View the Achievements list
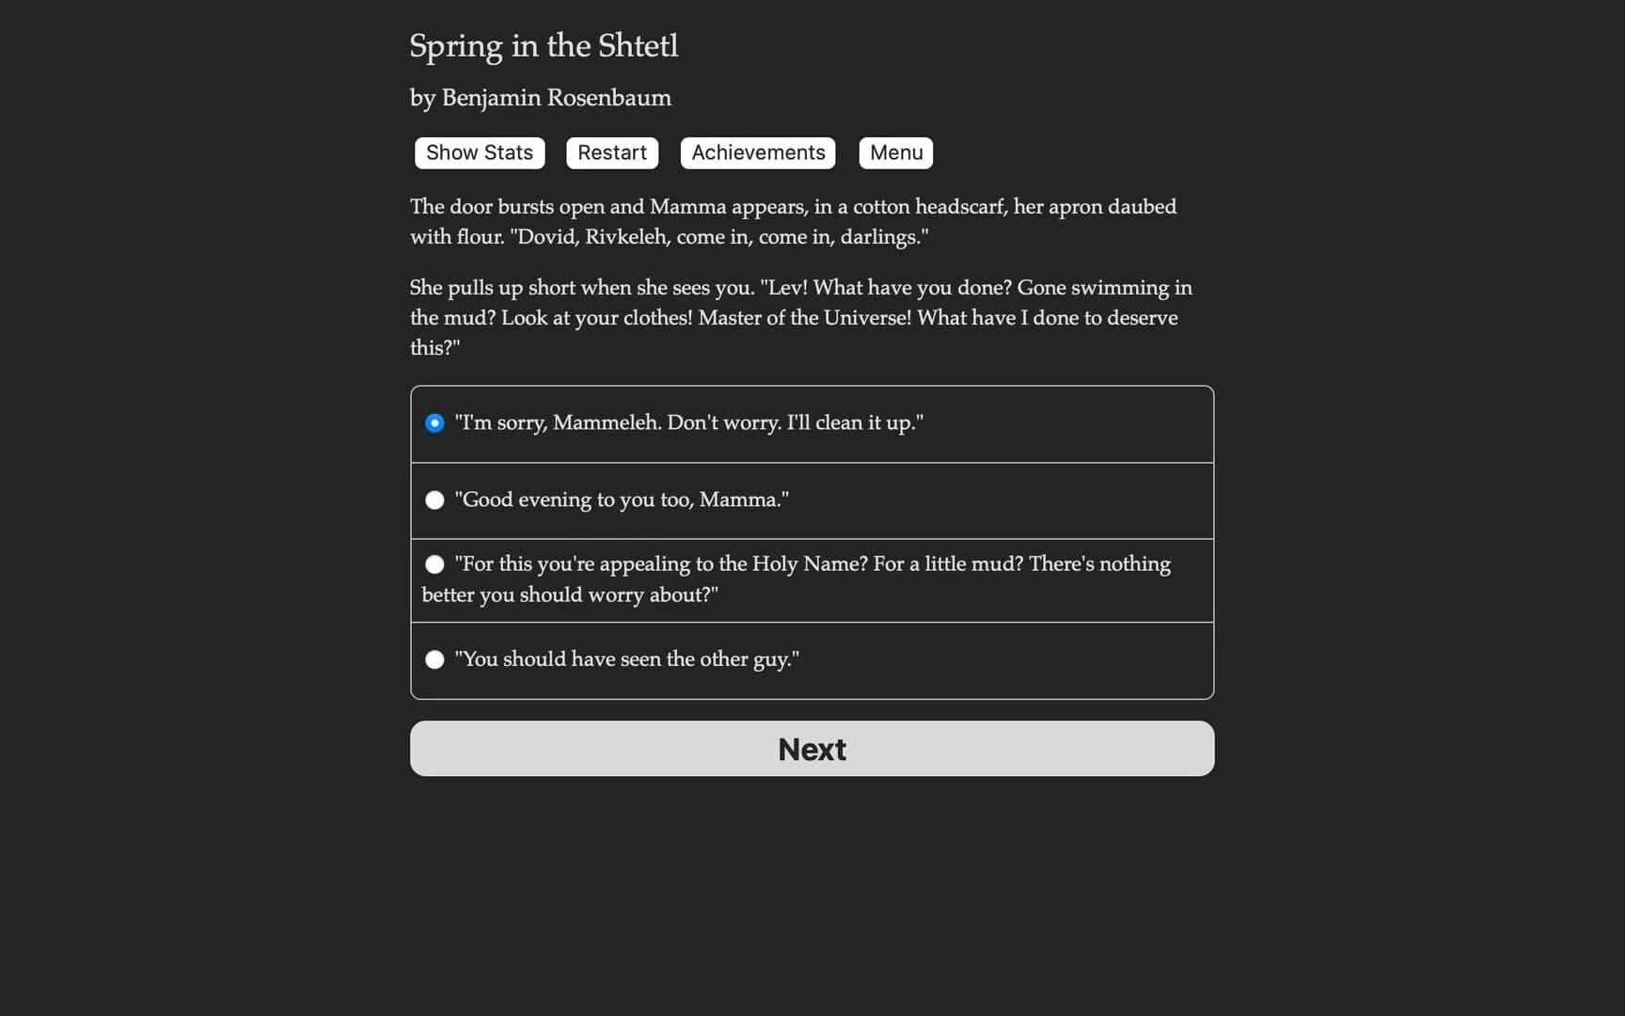 click(757, 152)
